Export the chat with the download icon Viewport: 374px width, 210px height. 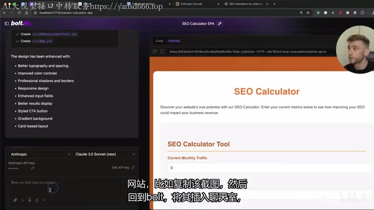pos(37,200)
